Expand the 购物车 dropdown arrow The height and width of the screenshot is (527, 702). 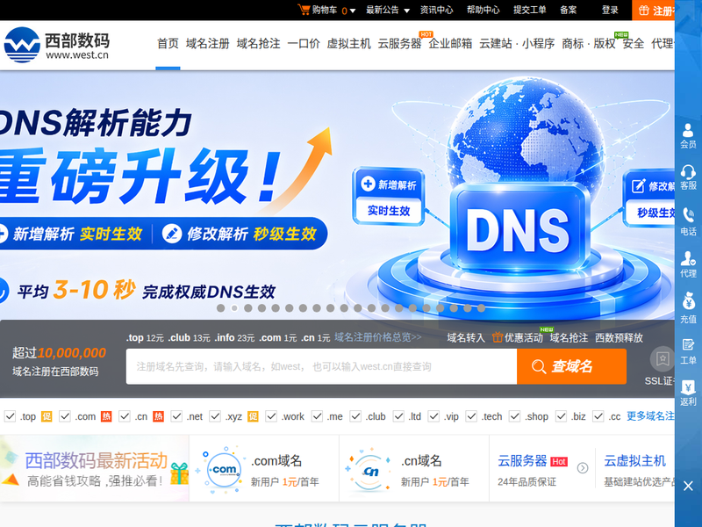pyautogui.click(x=353, y=11)
